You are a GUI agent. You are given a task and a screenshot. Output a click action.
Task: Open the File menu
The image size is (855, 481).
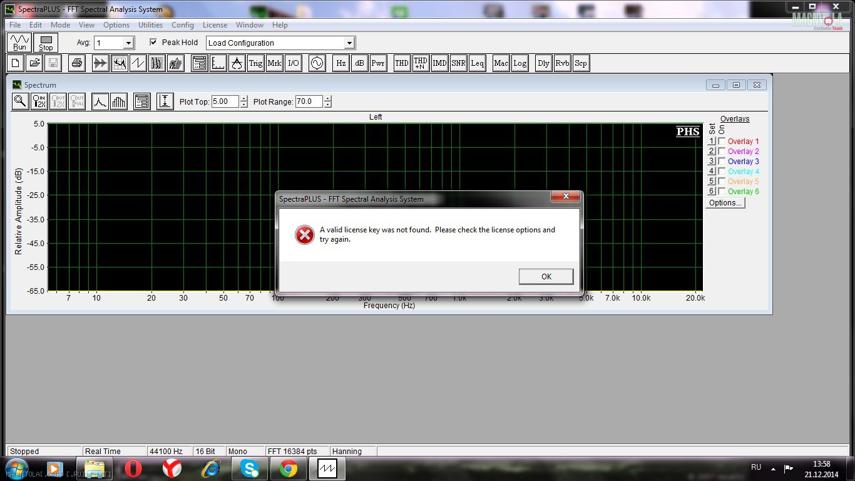pos(15,25)
